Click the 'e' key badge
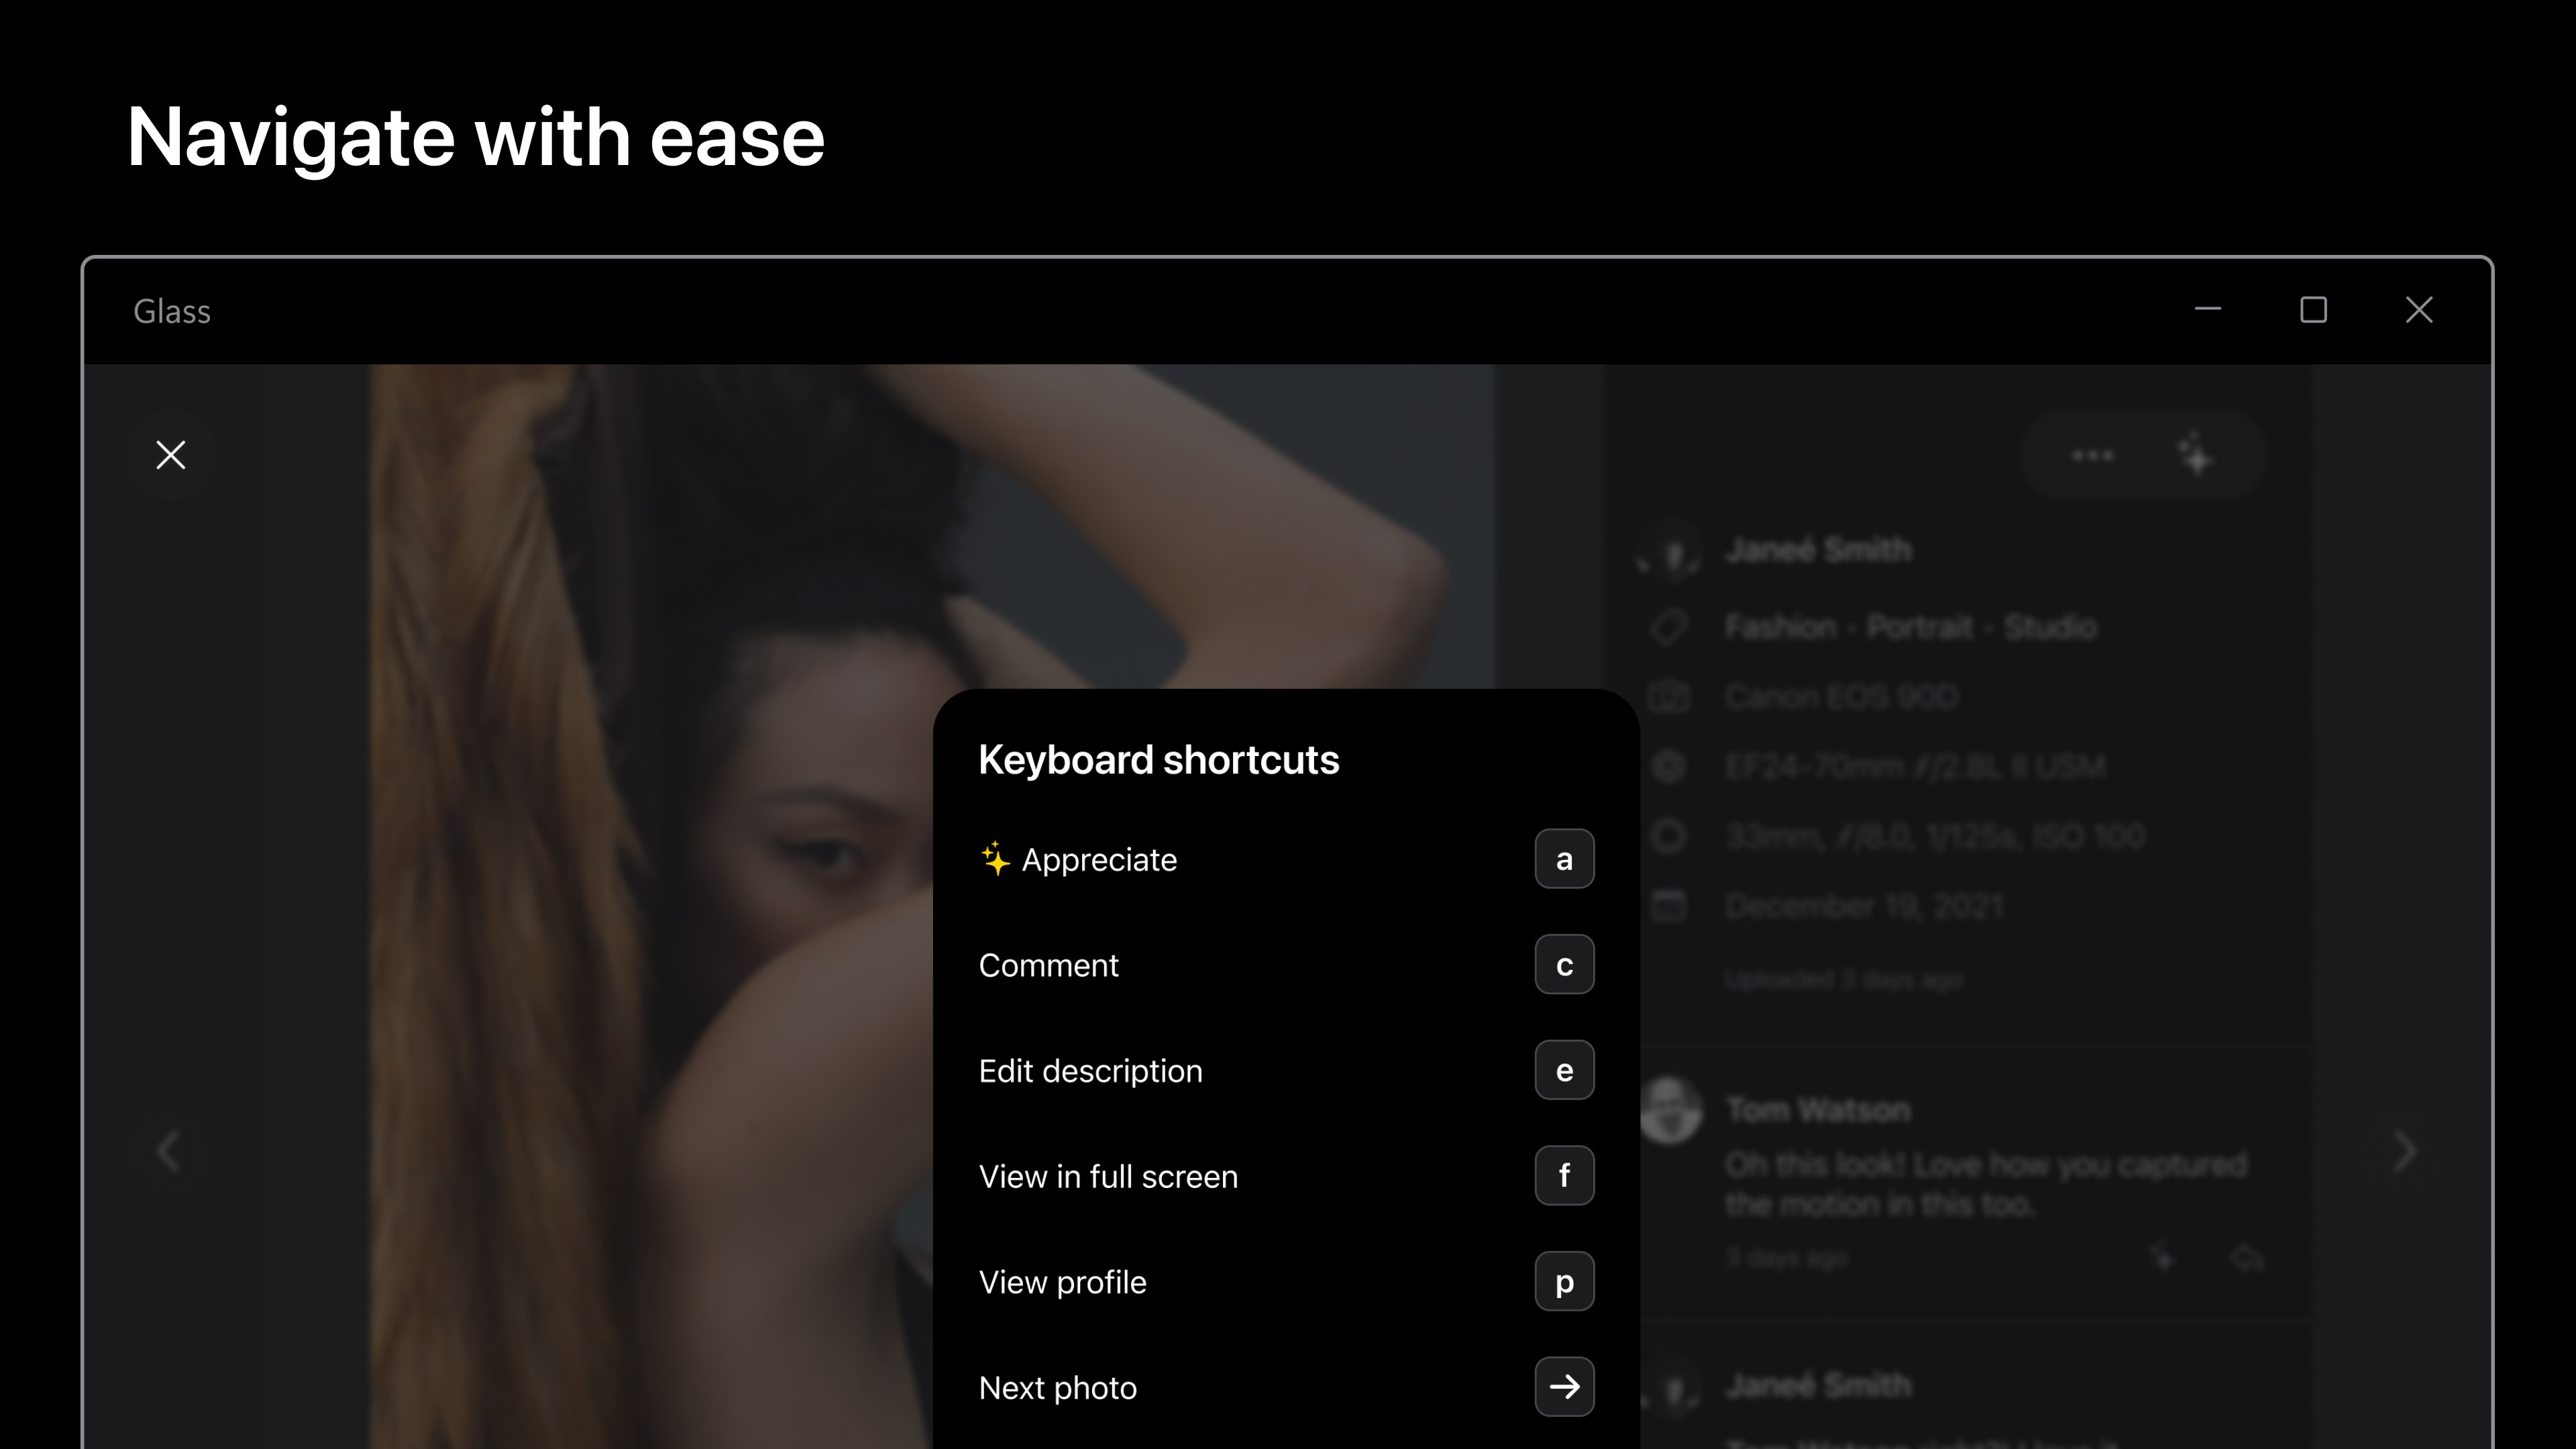The height and width of the screenshot is (1449, 2576). (1564, 1070)
